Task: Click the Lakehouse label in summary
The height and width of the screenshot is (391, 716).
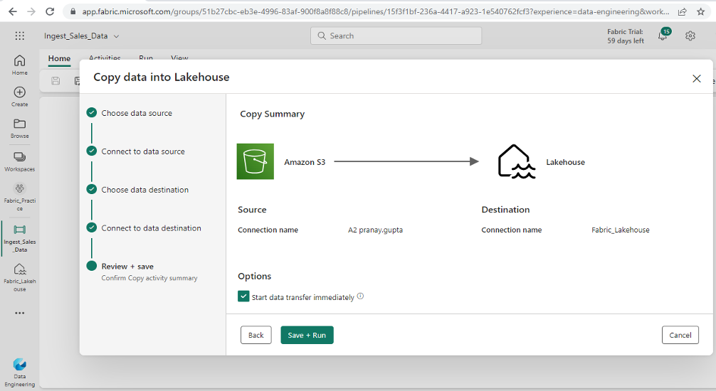Action: (x=565, y=162)
